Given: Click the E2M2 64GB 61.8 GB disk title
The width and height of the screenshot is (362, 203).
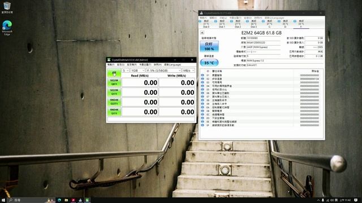Looking at the screenshot, I should point(261,33).
